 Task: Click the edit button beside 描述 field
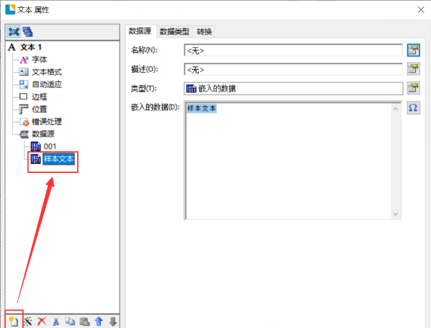tap(413, 69)
